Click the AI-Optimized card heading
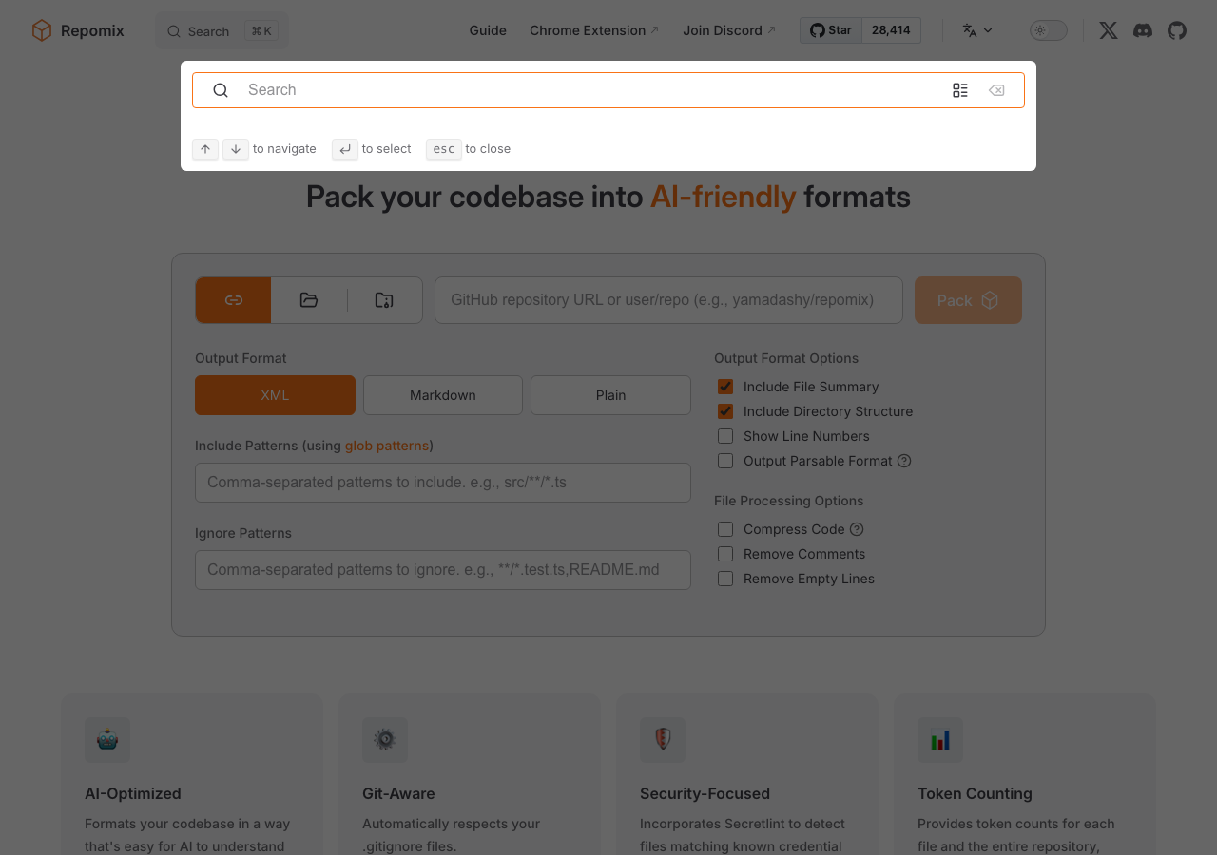 tap(133, 793)
